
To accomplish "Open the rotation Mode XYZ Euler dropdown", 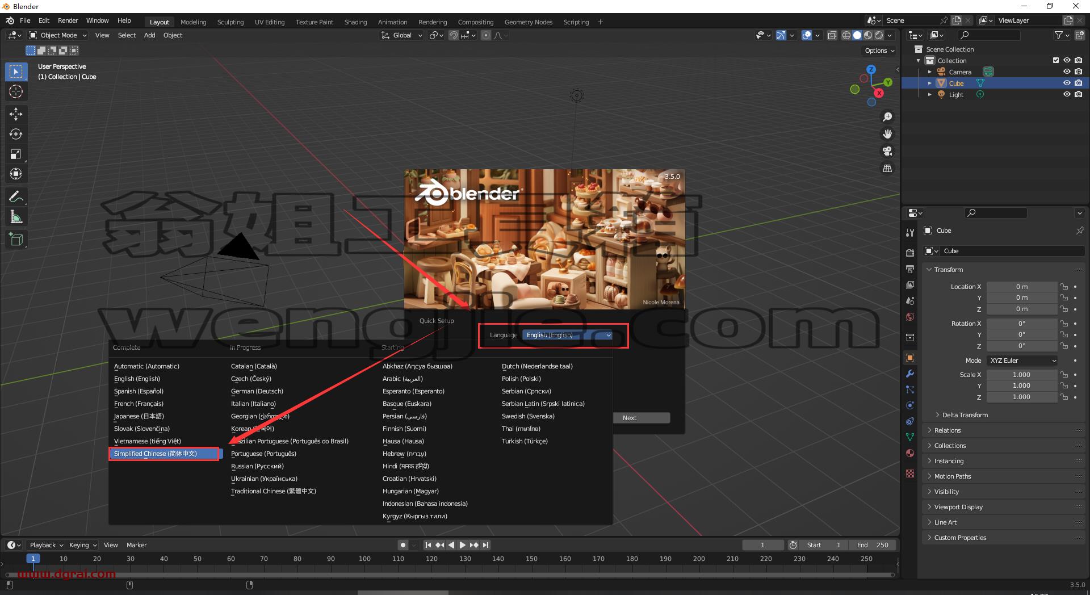I will click(x=1022, y=361).
